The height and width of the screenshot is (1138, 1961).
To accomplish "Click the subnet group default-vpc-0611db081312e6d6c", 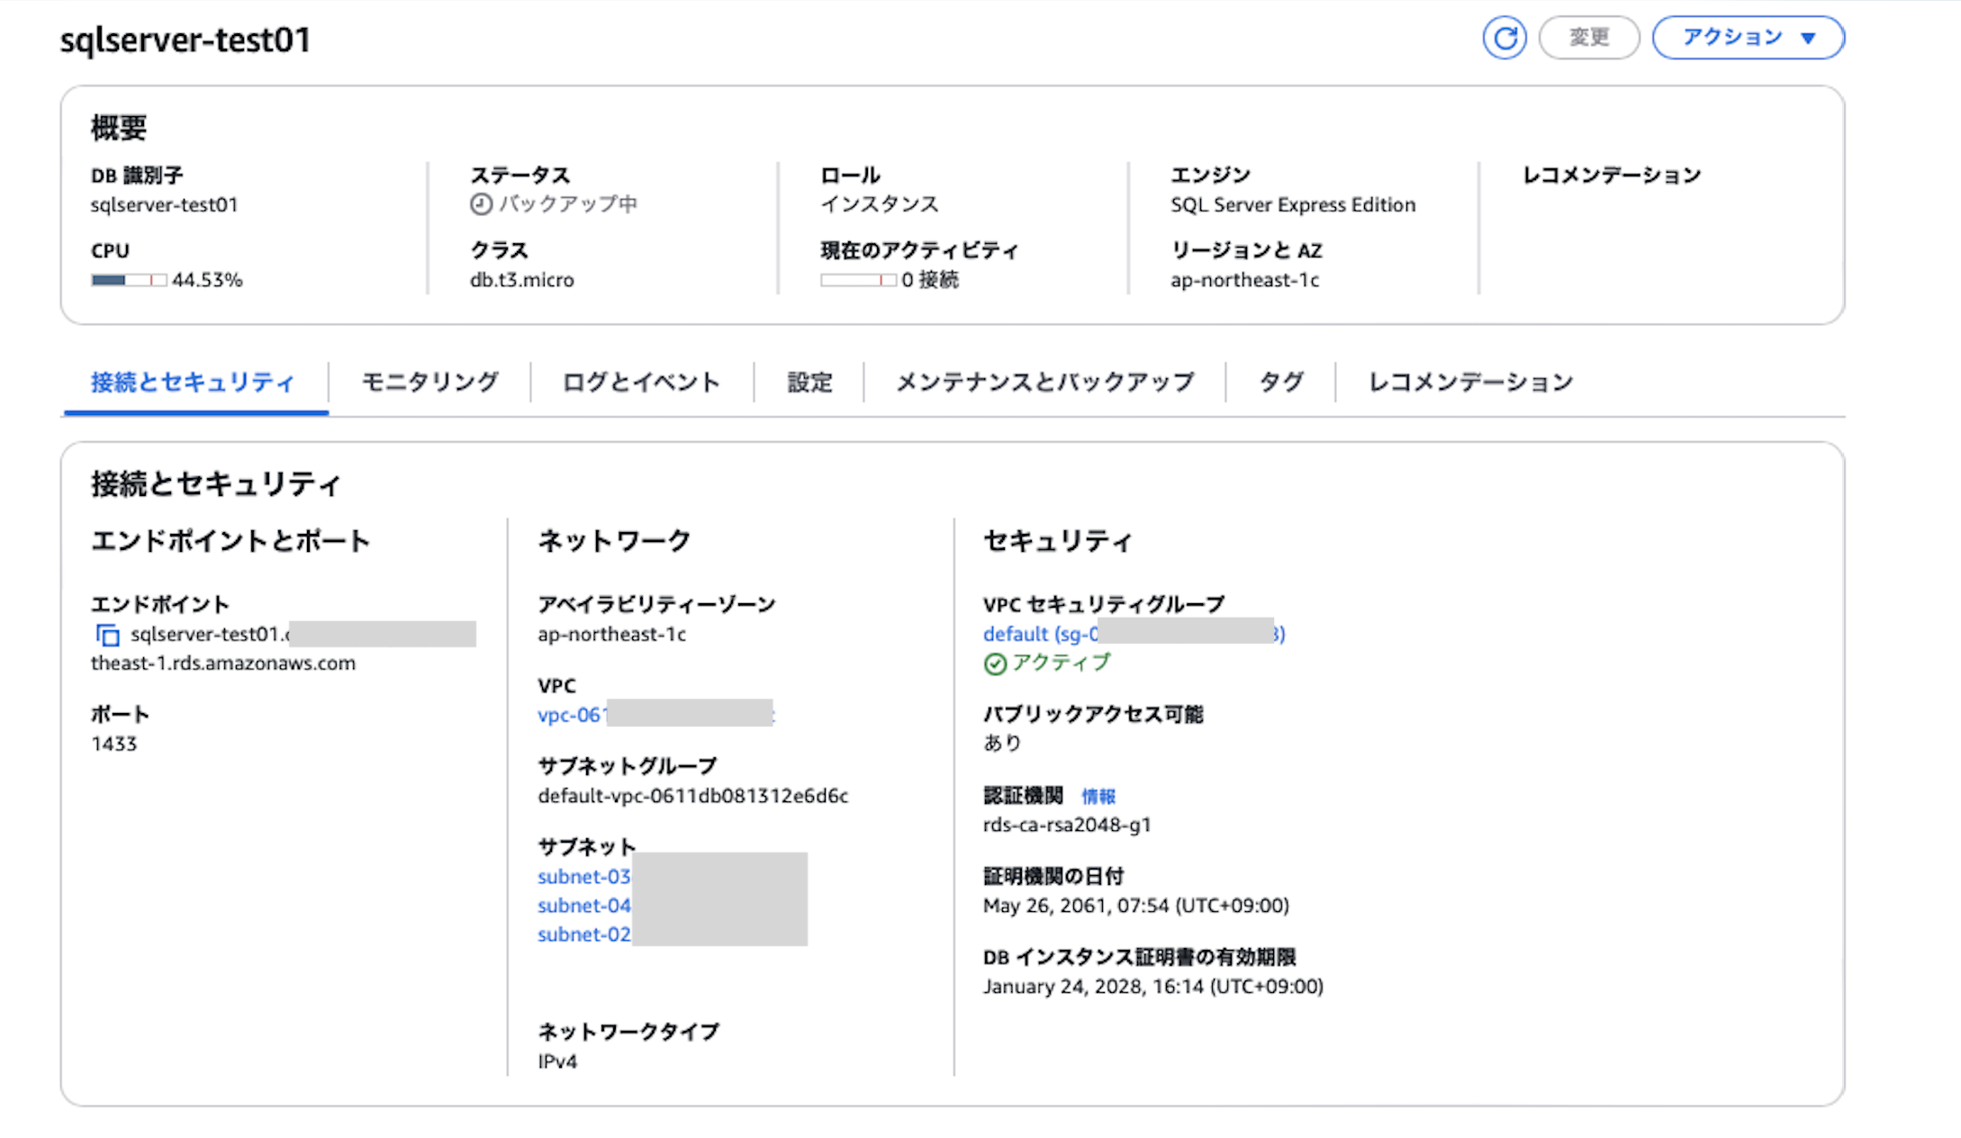I will click(693, 796).
